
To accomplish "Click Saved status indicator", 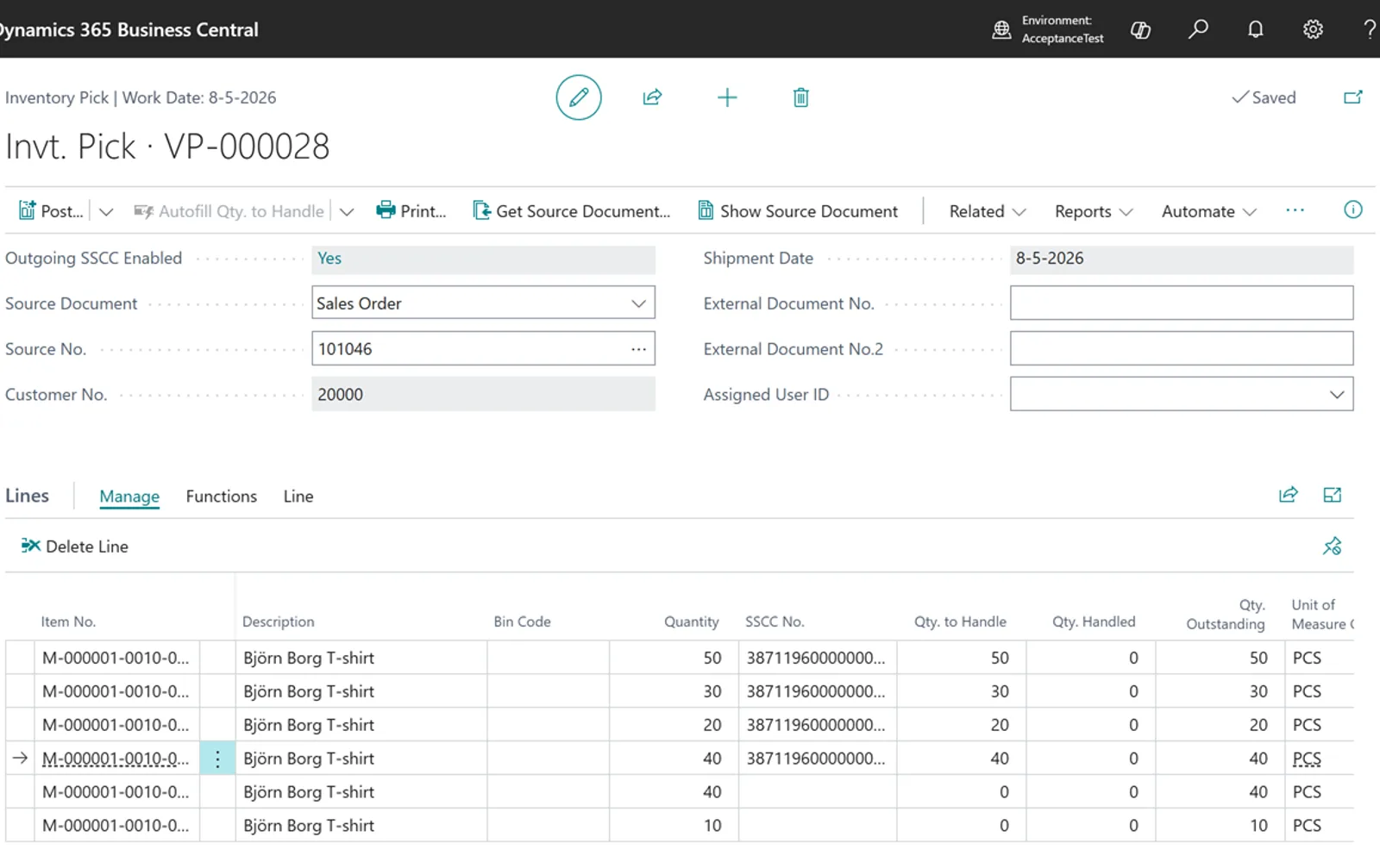I will [1264, 97].
